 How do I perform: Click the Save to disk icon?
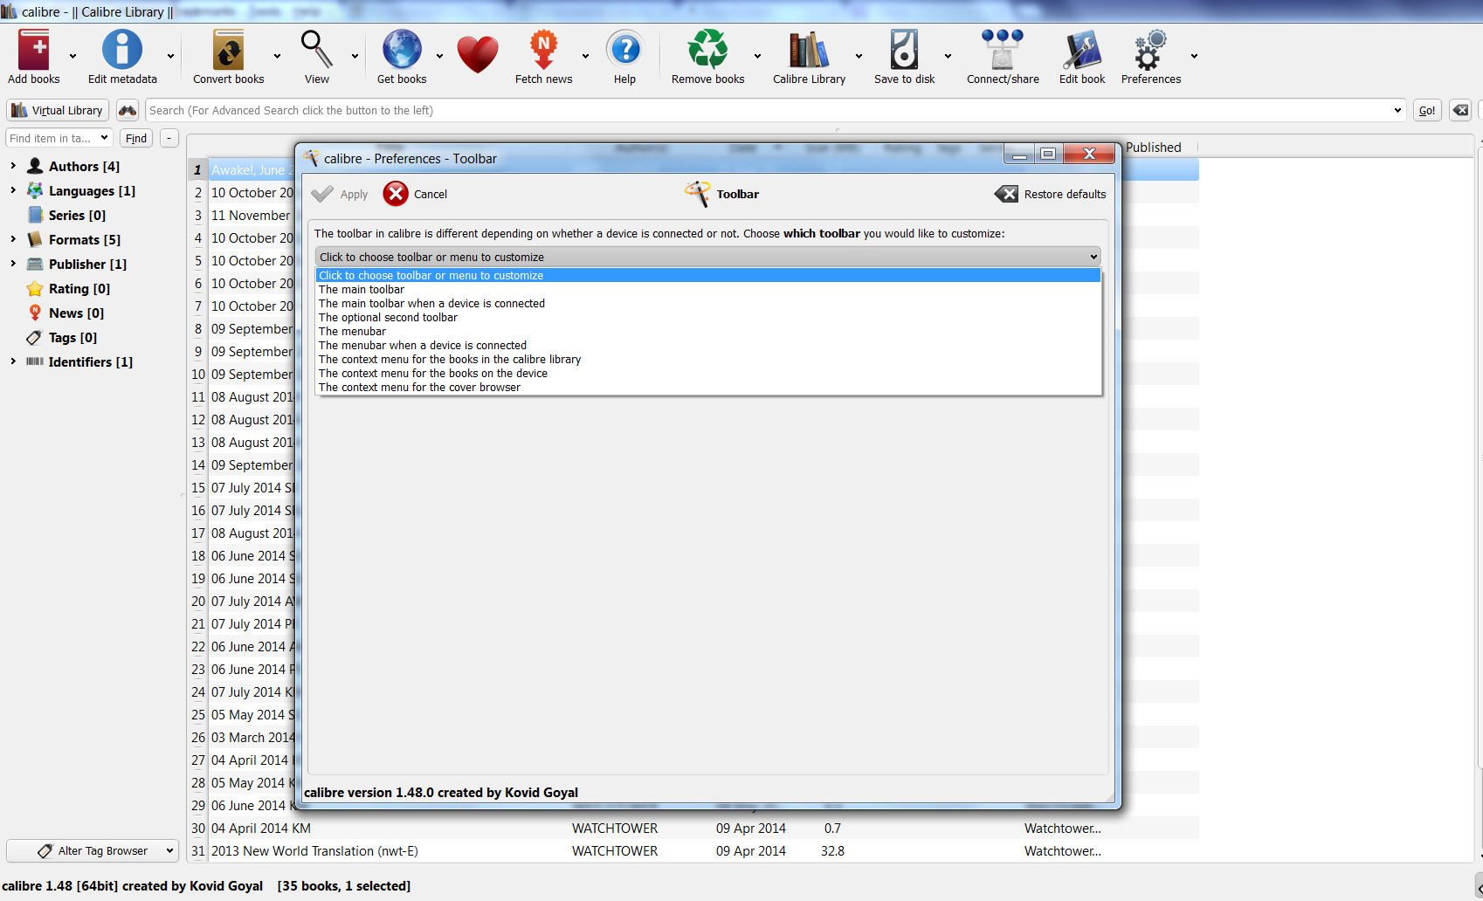pos(904,50)
